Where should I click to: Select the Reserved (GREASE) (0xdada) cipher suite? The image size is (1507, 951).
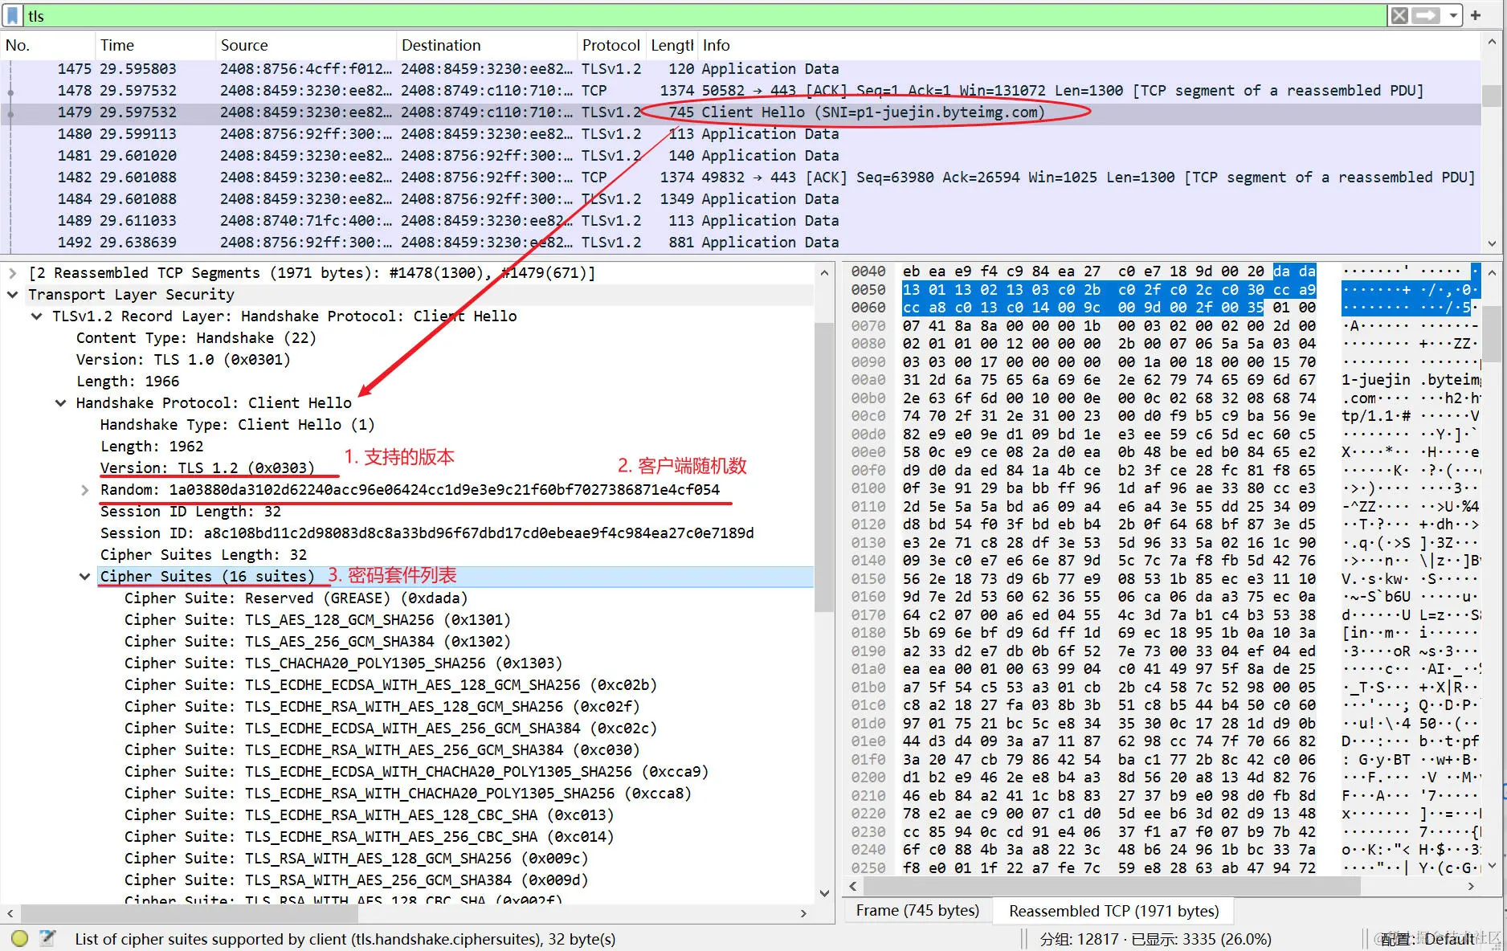(296, 598)
